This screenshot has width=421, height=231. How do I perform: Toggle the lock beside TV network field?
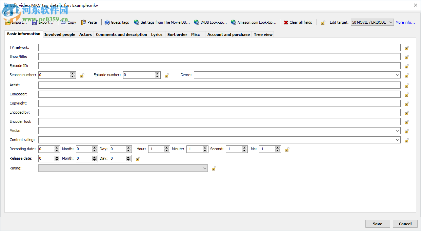coord(407,48)
